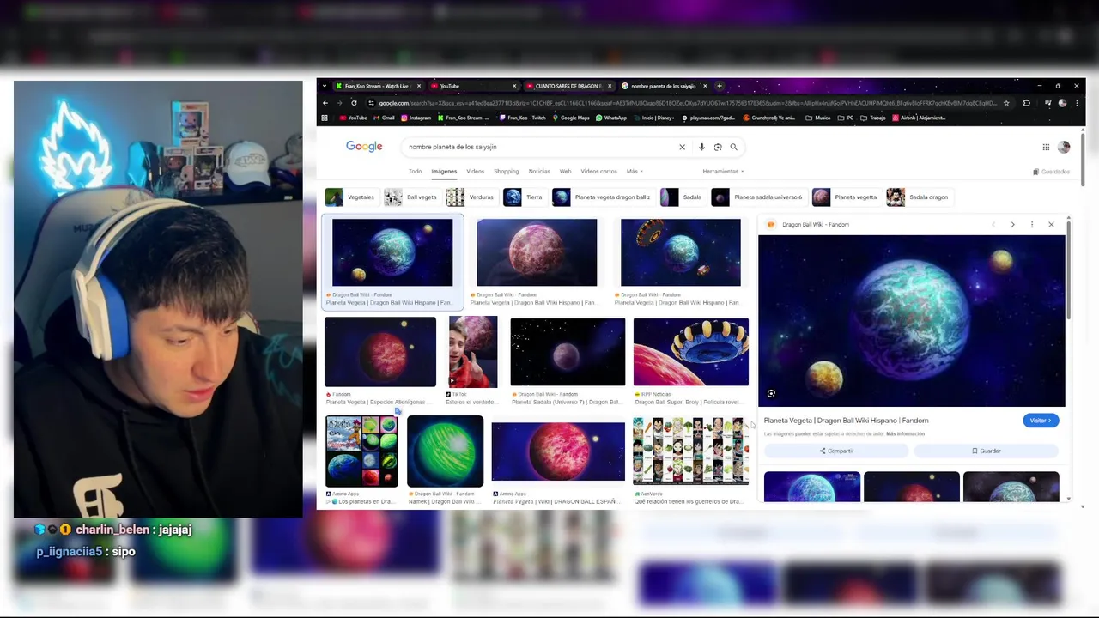
Task: Open preview panel three-dot options
Action: [1032, 225]
